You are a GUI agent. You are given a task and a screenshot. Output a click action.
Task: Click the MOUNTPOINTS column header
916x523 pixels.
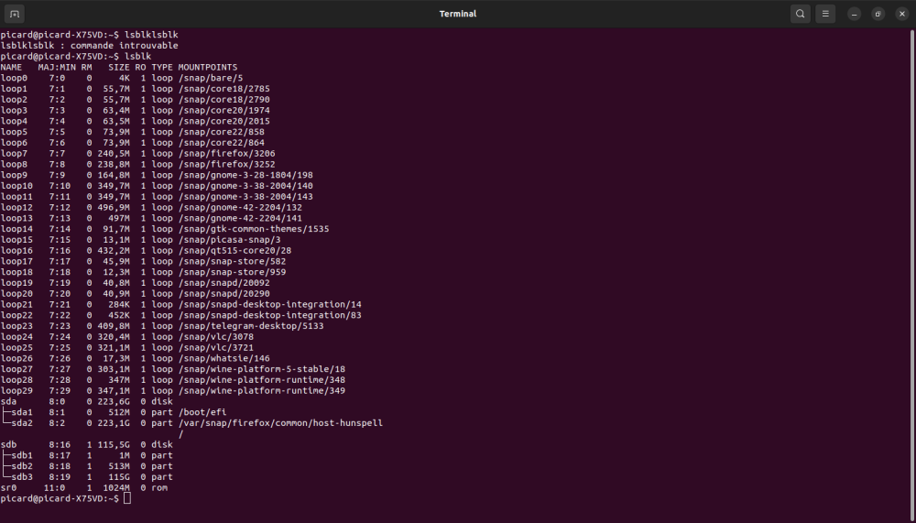click(x=207, y=67)
